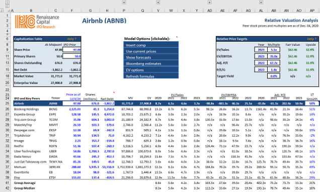Click the MakeMyTrip company name
The image size is (320, 192).
pyautogui.click(x=23, y=125)
